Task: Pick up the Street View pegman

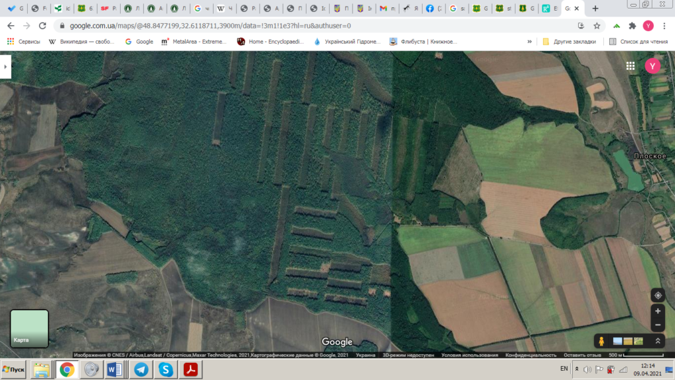Action: click(602, 341)
